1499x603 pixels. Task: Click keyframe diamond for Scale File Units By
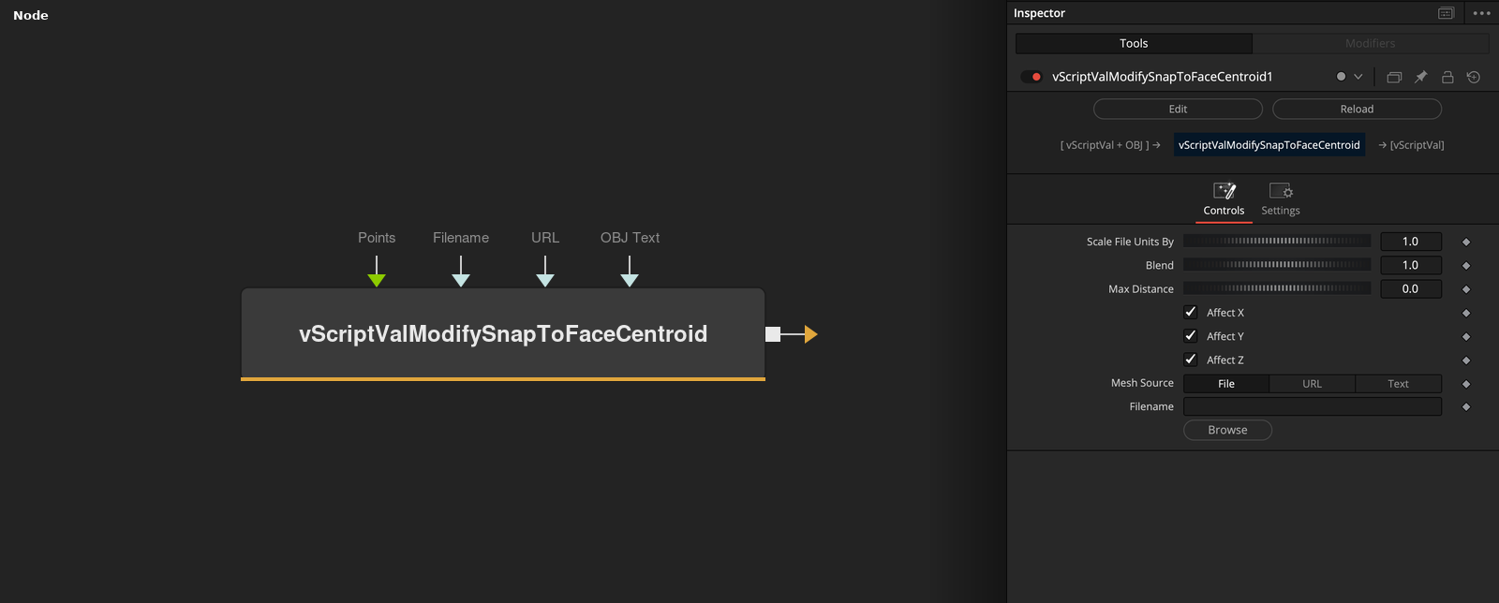coord(1466,242)
